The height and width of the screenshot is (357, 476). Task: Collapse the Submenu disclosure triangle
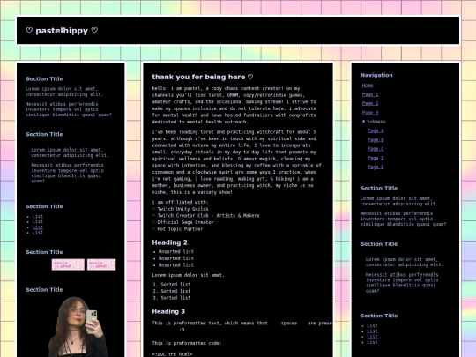364,122
